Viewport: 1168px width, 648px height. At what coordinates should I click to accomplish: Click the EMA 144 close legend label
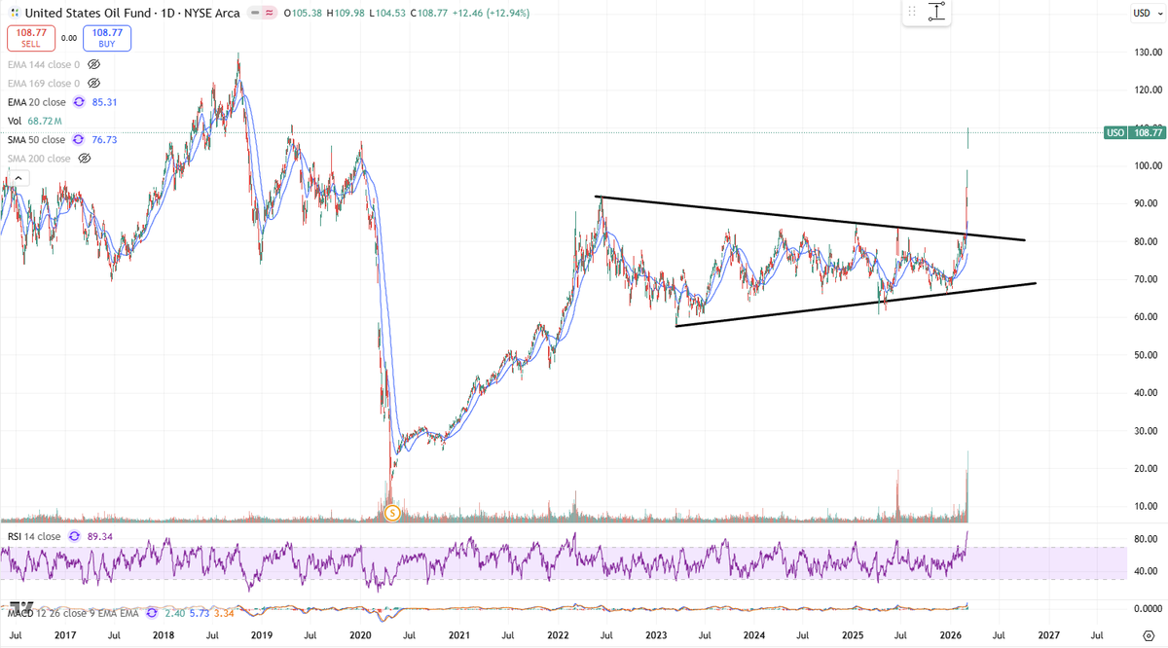point(43,64)
